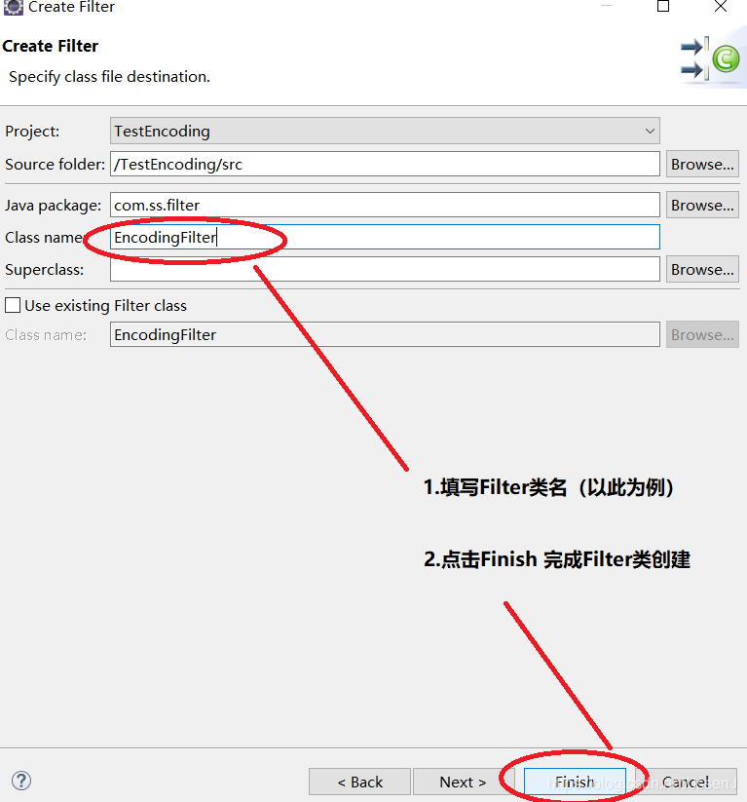747x802 pixels.
Task: Click the Java package input field
Action: [385, 205]
